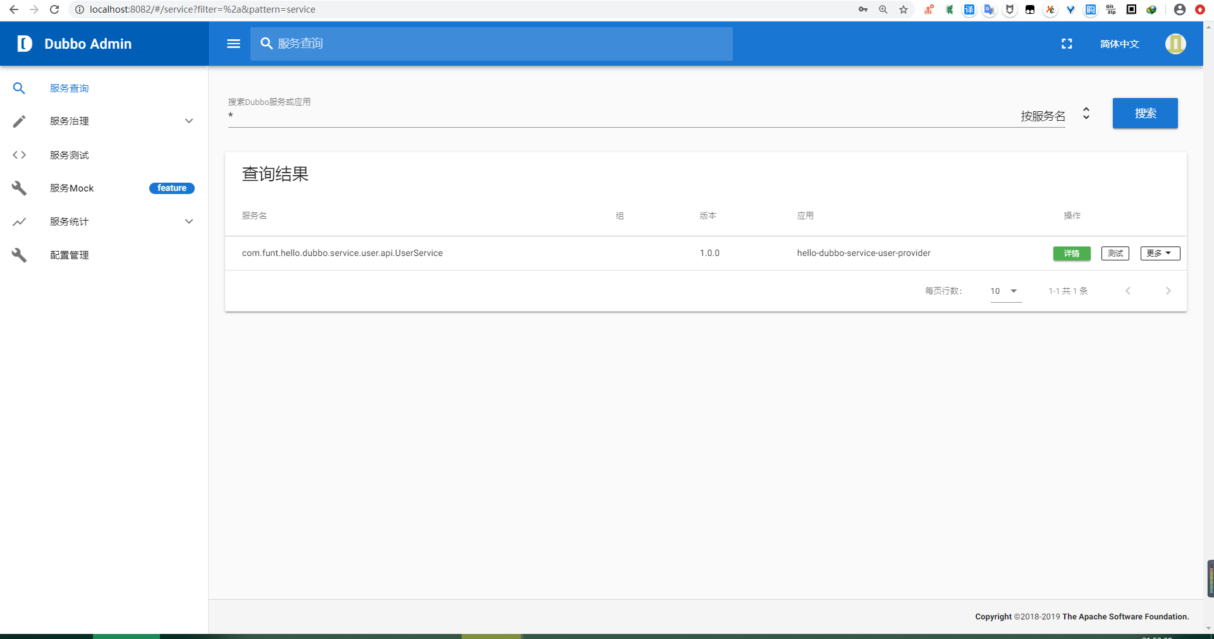Go to next results page arrow
The image size is (1214, 639).
pos(1168,291)
